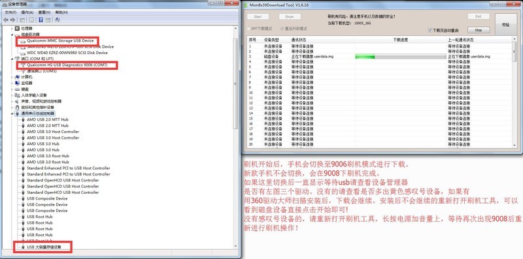Select row number 20 in download list
The width and height of the screenshot is (523, 259).
251,144
